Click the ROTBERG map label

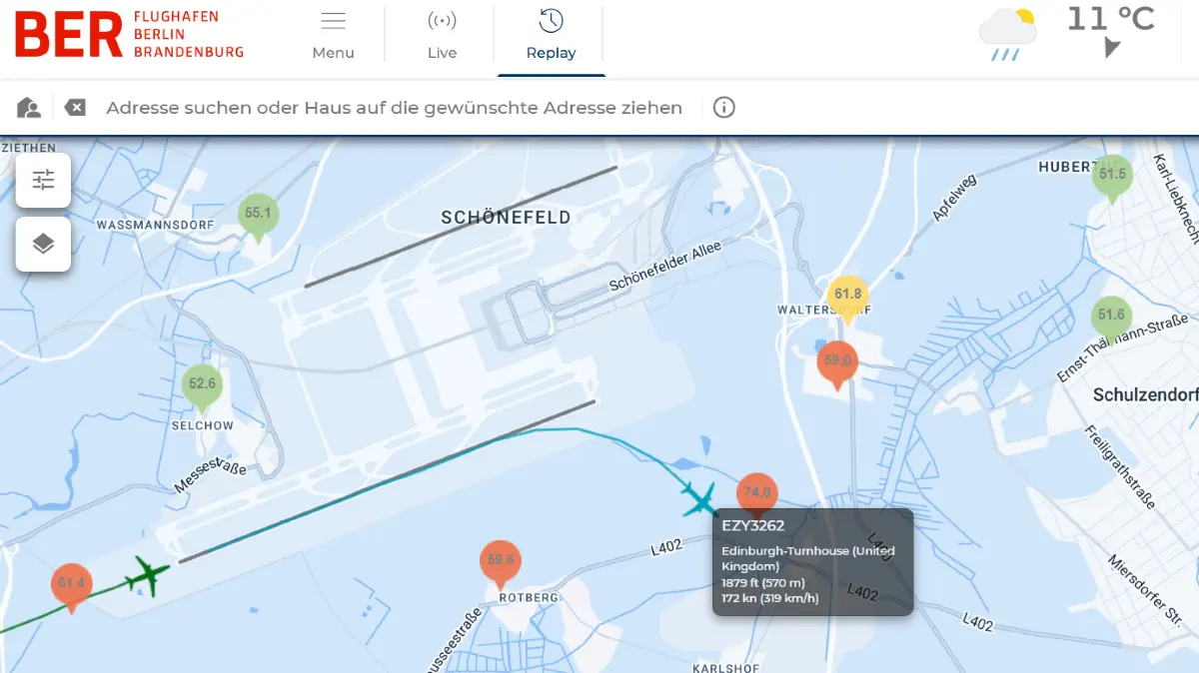tap(528, 597)
